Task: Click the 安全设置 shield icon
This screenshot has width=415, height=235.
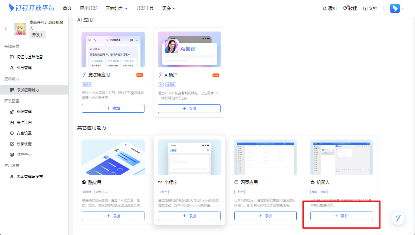Action: tap(12, 133)
